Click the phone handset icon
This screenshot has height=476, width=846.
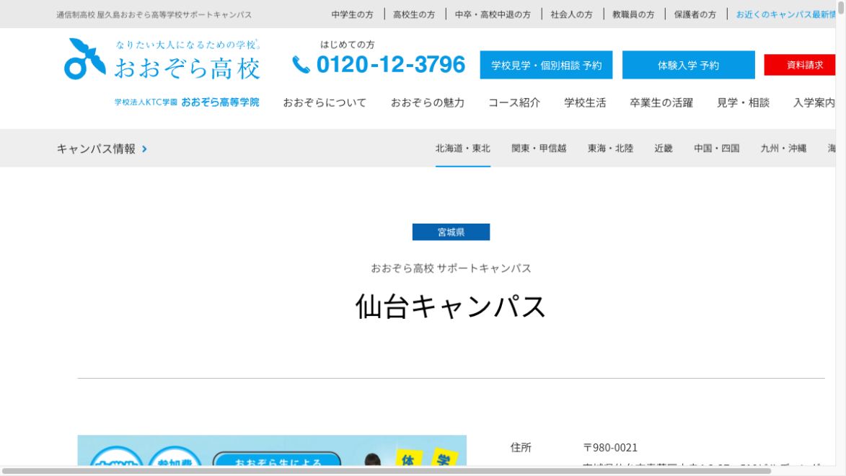coord(301,65)
